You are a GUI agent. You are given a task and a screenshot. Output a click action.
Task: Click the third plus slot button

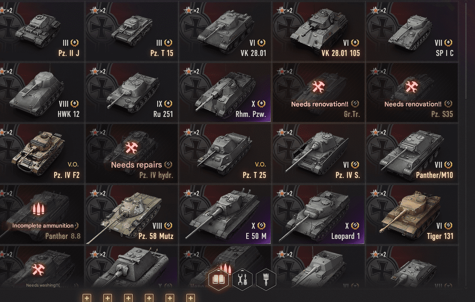(128, 298)
